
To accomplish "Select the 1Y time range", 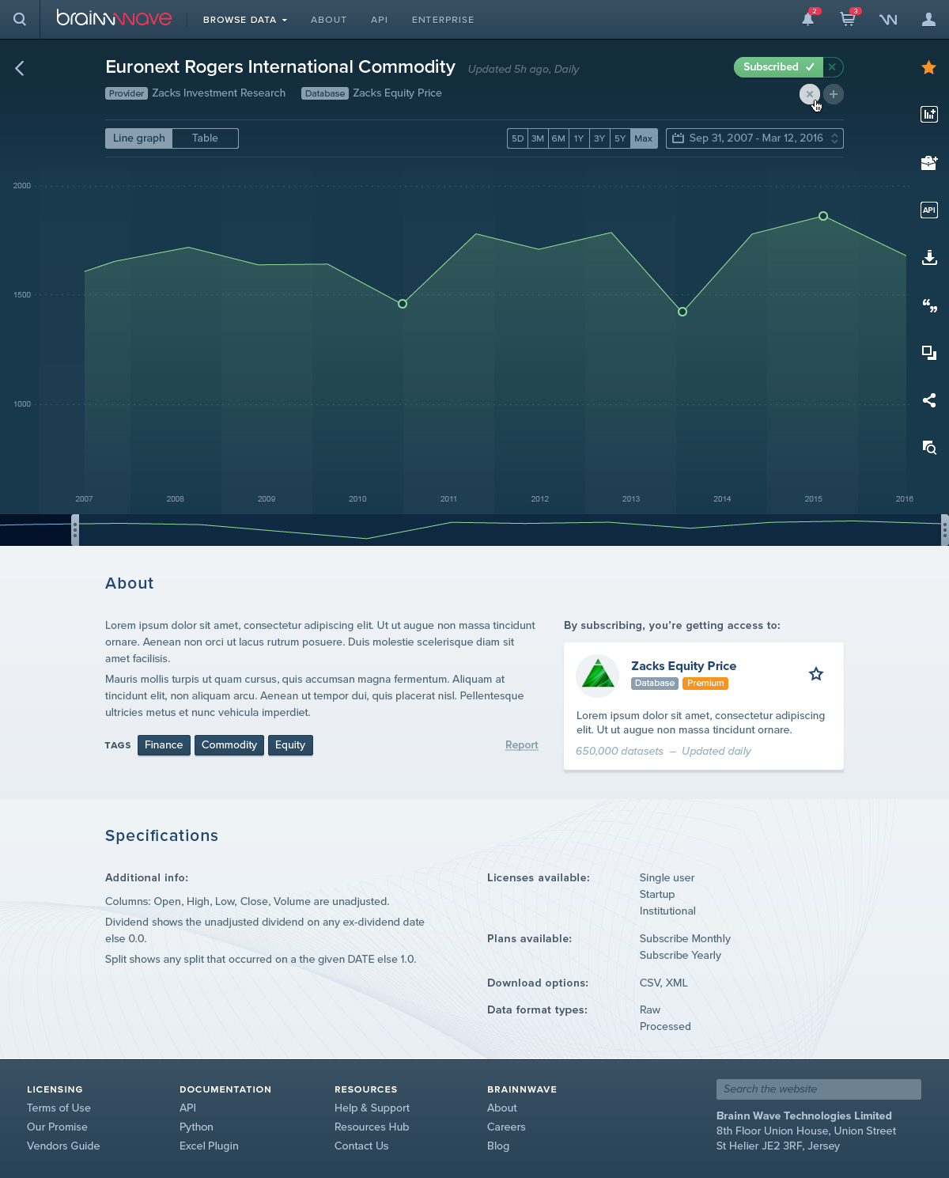I will coord(579,138).
